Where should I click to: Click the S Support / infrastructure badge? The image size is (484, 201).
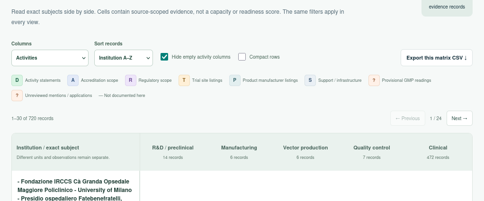tap(310, 80)
